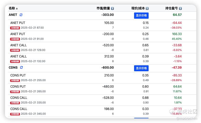Screen dimensions: 201x123
Task: Click the refresh icon next to ANET
Action: pos(21,15)
